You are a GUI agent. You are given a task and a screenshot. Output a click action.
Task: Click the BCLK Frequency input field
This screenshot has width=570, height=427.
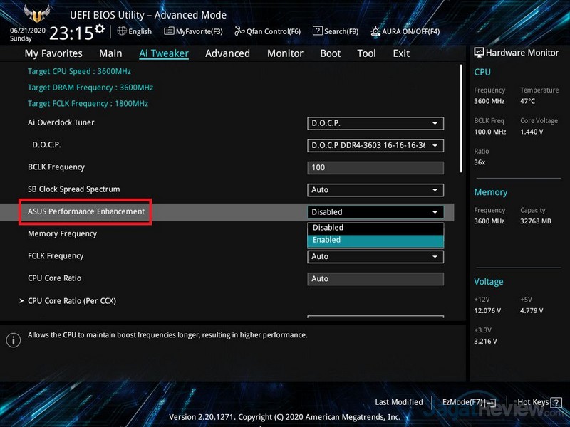(375, 168)
